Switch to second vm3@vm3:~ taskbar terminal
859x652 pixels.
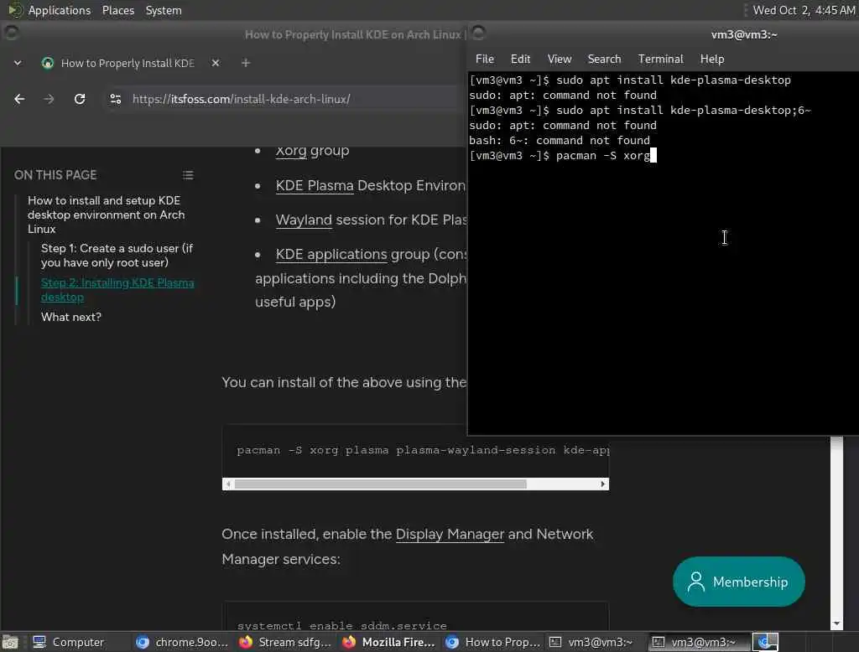pos(698,642)
